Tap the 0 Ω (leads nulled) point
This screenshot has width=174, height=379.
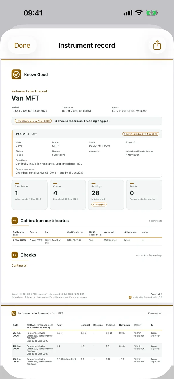66,359
